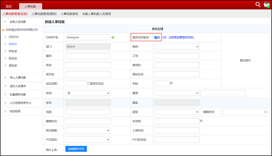Open the 婚姻状况 dropdown
This screenshot has width=272, height=156.
pyautogui.click(x=245, y=111)
